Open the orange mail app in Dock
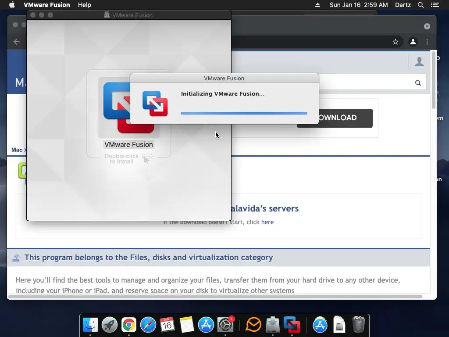 pos(253,325)
